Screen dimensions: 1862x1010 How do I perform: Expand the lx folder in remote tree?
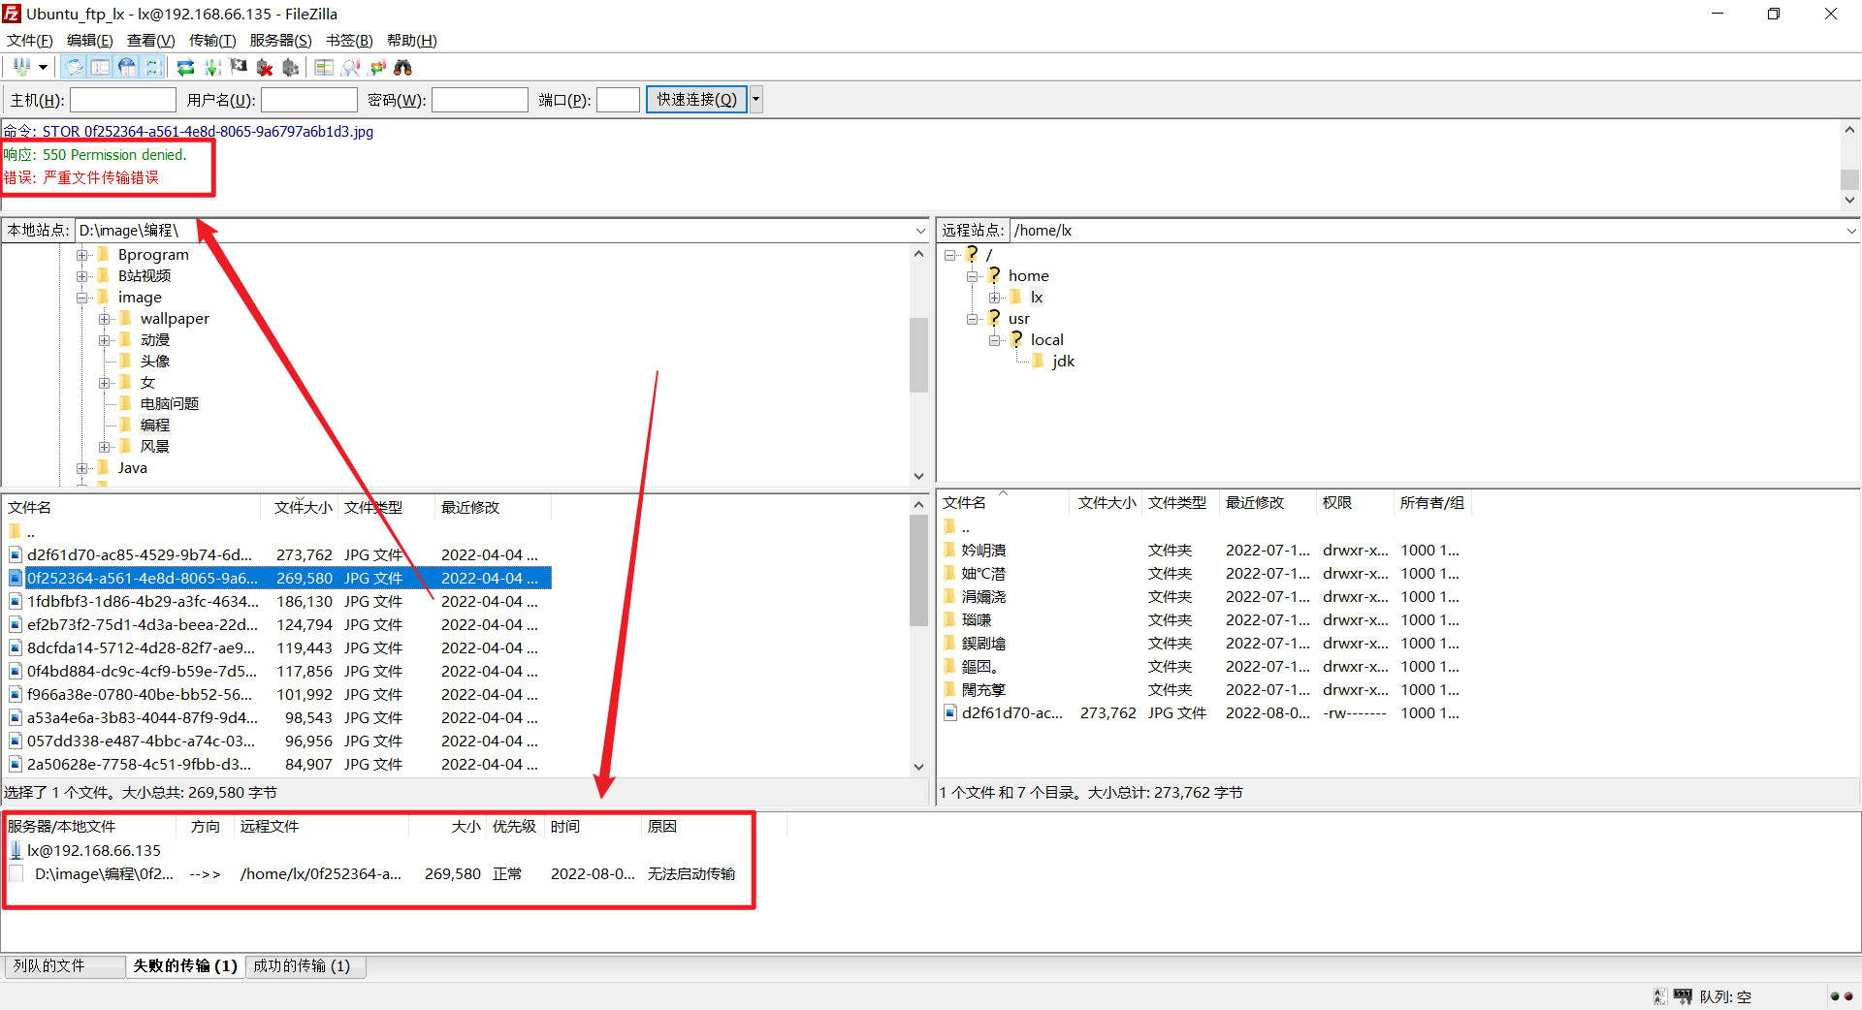pos(995,298)
